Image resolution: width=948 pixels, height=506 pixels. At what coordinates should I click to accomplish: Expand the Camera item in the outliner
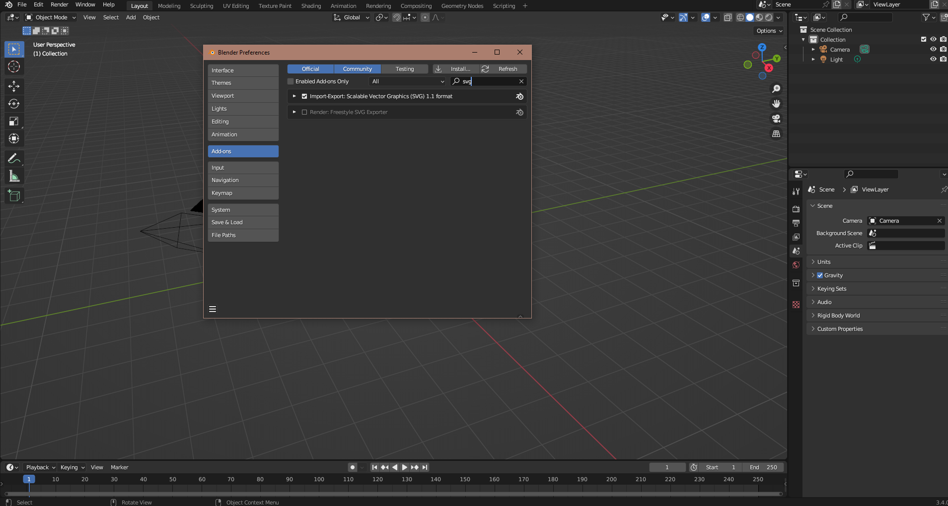click(x=813, y=49)
